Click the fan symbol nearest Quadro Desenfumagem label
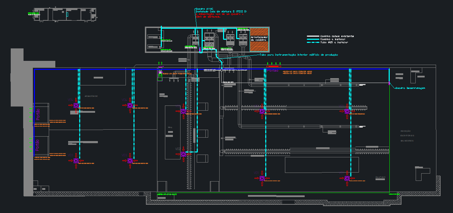The width and height of the screenshot is (453, 213). [x=347, y=111]
